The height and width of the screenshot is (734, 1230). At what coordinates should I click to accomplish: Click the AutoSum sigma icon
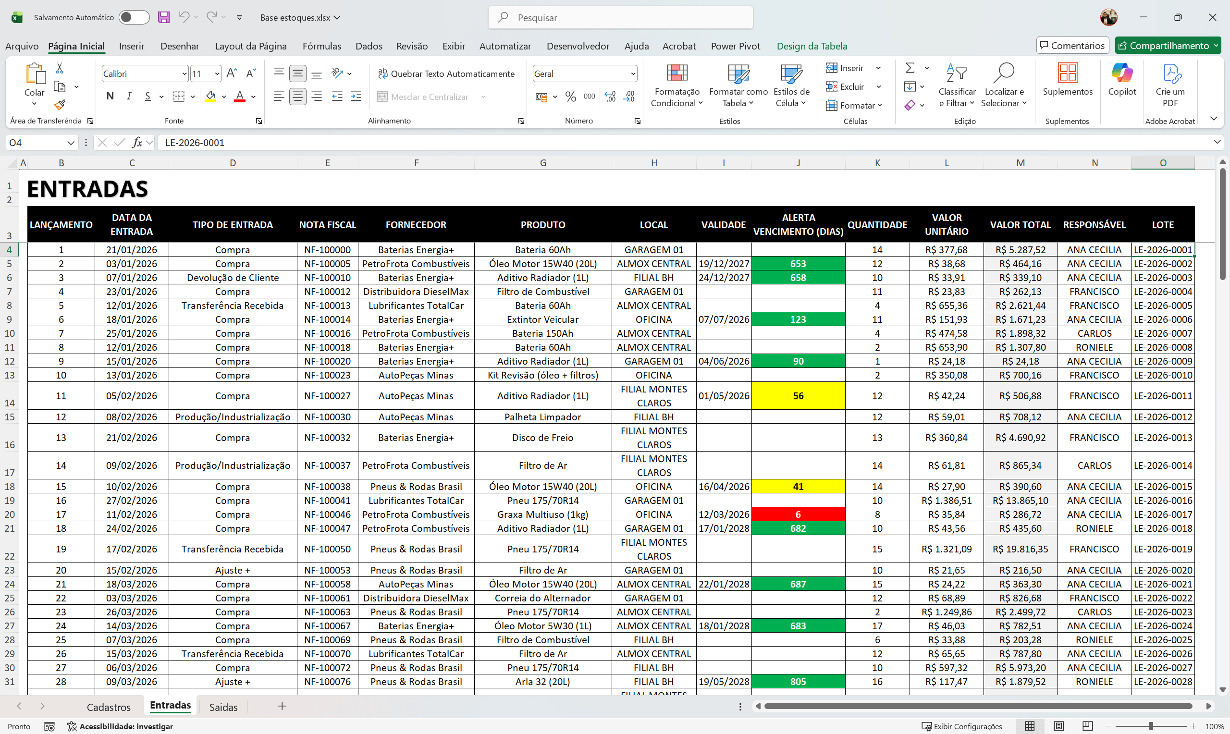(x=910, y=68)
